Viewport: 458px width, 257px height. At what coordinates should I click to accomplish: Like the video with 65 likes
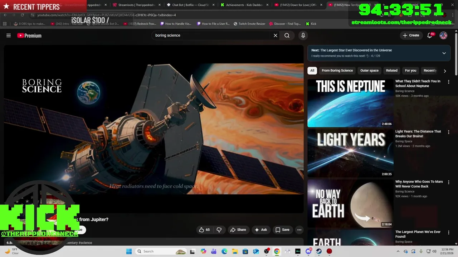click(x=205, y=230)
